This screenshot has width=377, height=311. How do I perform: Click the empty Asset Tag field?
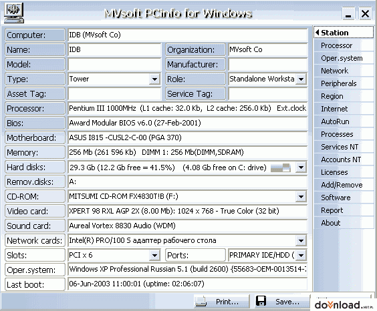pos(114,93)
